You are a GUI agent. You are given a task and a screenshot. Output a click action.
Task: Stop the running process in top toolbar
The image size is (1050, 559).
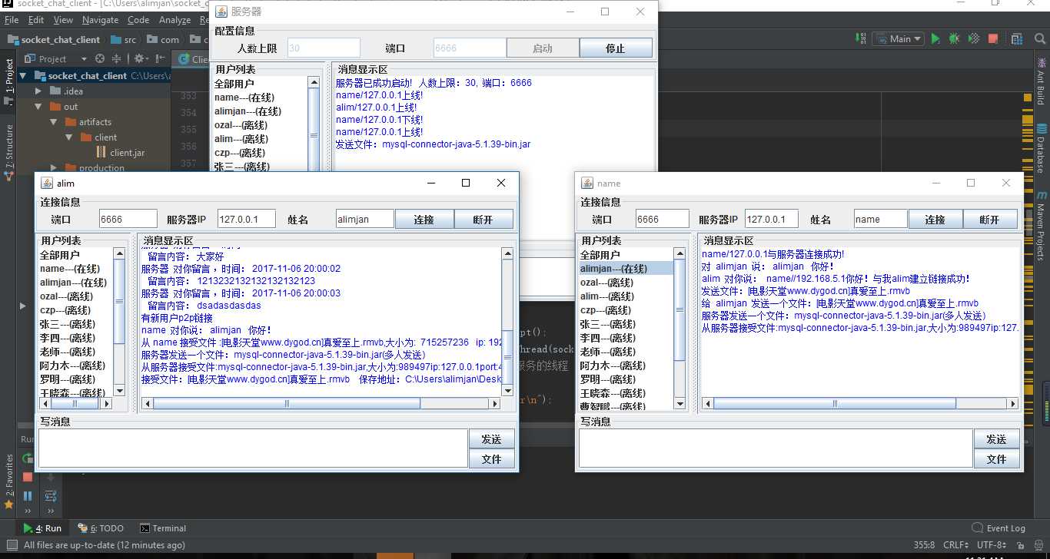click(x=993, y=38)
